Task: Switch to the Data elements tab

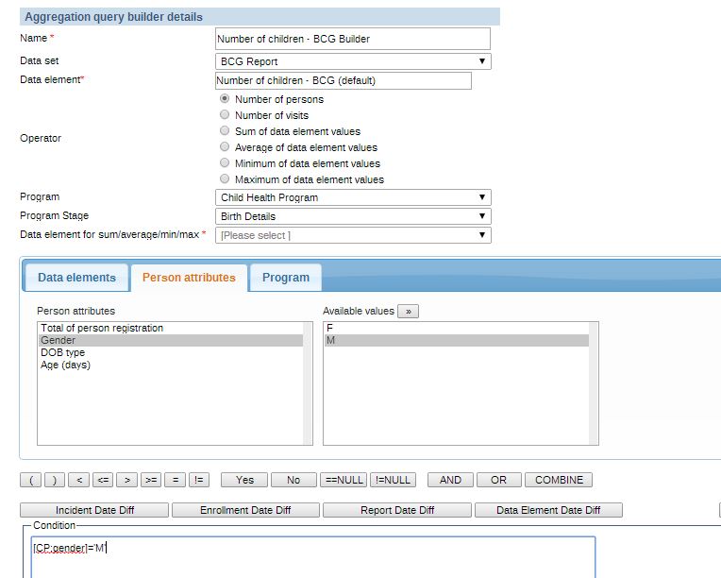Action: 76,278
